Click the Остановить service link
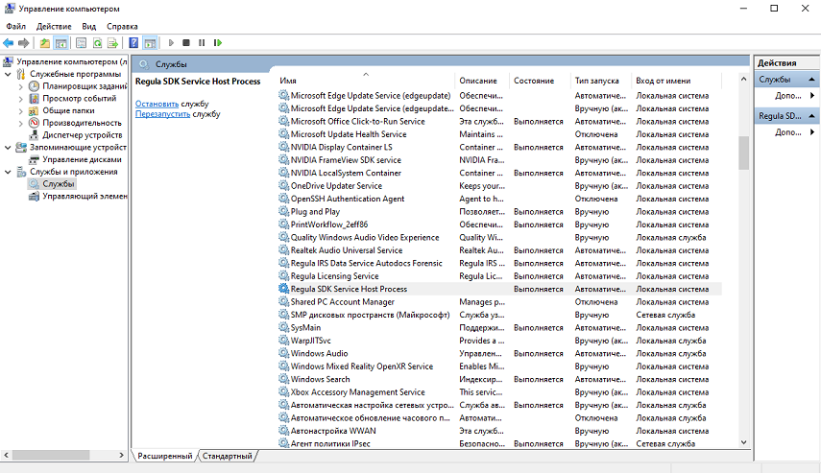 157,104
